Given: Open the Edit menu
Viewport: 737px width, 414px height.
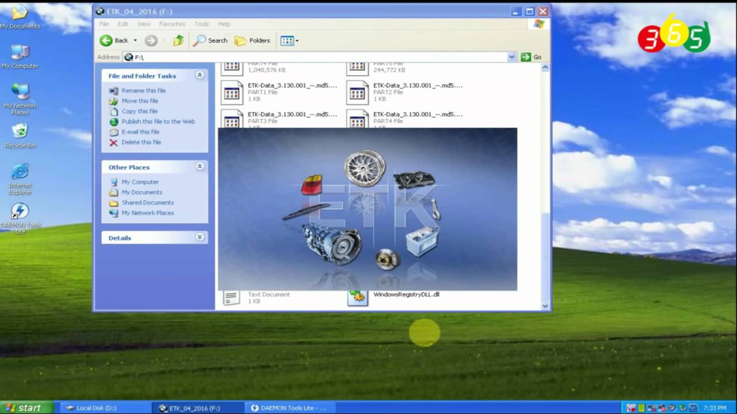Looking at the screenshot, I should tap(123, 24).
